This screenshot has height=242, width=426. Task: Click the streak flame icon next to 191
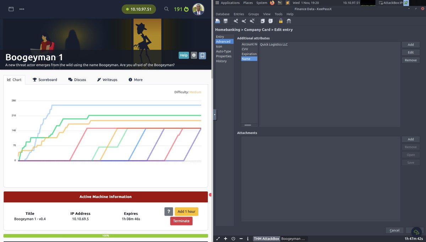coord(186,9)
